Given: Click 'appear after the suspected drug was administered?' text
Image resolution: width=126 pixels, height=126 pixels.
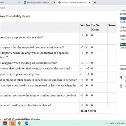Looking at the screenshot, I should coord(33,47).
